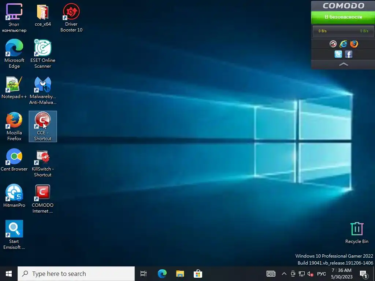Select the CCE - Shortcut icon
Viewport: 375px width, 281px height.
pos(43,126)
